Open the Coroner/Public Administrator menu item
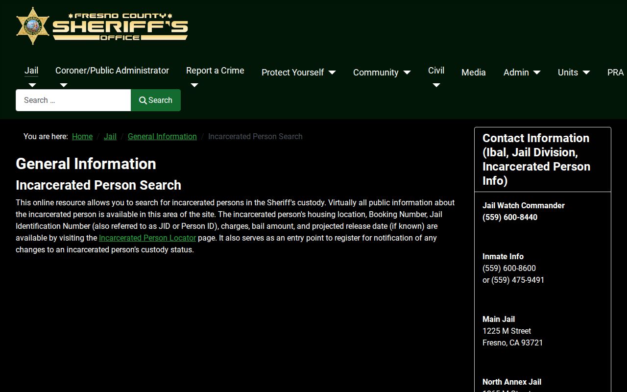 pyautogui.click(x=112, y=71)
